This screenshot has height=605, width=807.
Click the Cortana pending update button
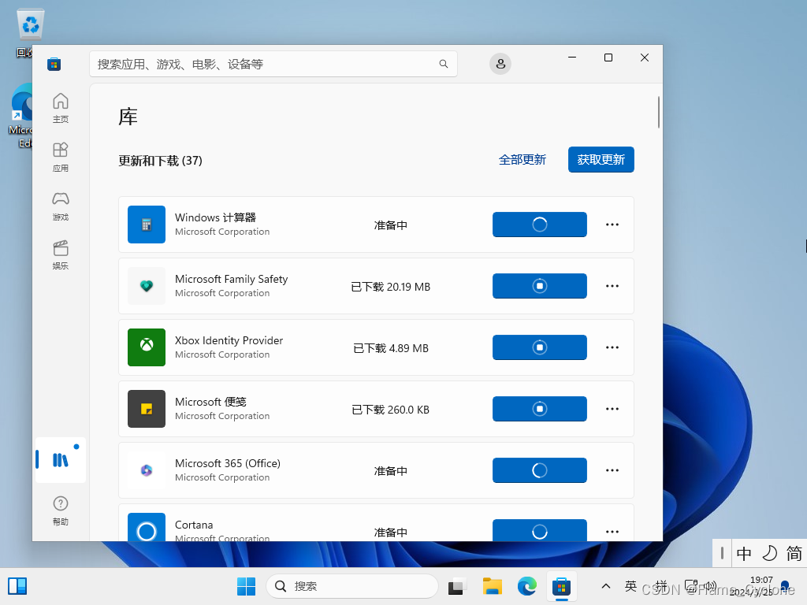coord(539,530)
